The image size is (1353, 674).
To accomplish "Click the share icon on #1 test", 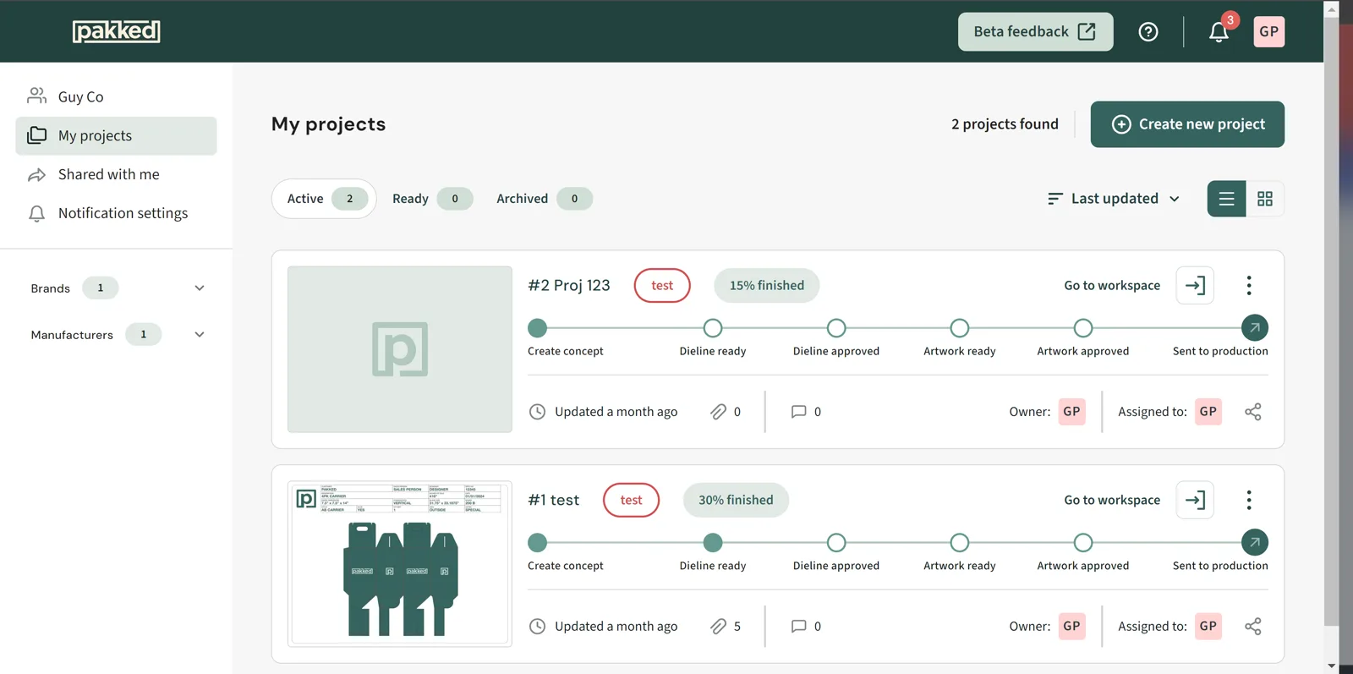I will pyautogui.click(x=1253, y=627).
